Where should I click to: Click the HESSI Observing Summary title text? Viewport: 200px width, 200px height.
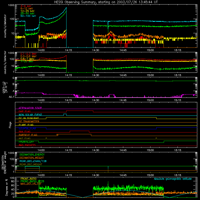tap(106, 2)
